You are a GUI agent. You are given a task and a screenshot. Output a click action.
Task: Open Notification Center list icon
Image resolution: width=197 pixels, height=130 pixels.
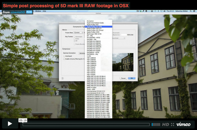pos(194,11)
